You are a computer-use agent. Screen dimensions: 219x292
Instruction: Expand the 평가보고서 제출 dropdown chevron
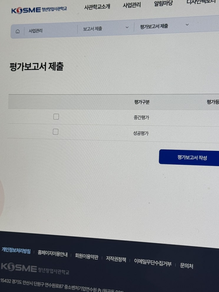187,24
